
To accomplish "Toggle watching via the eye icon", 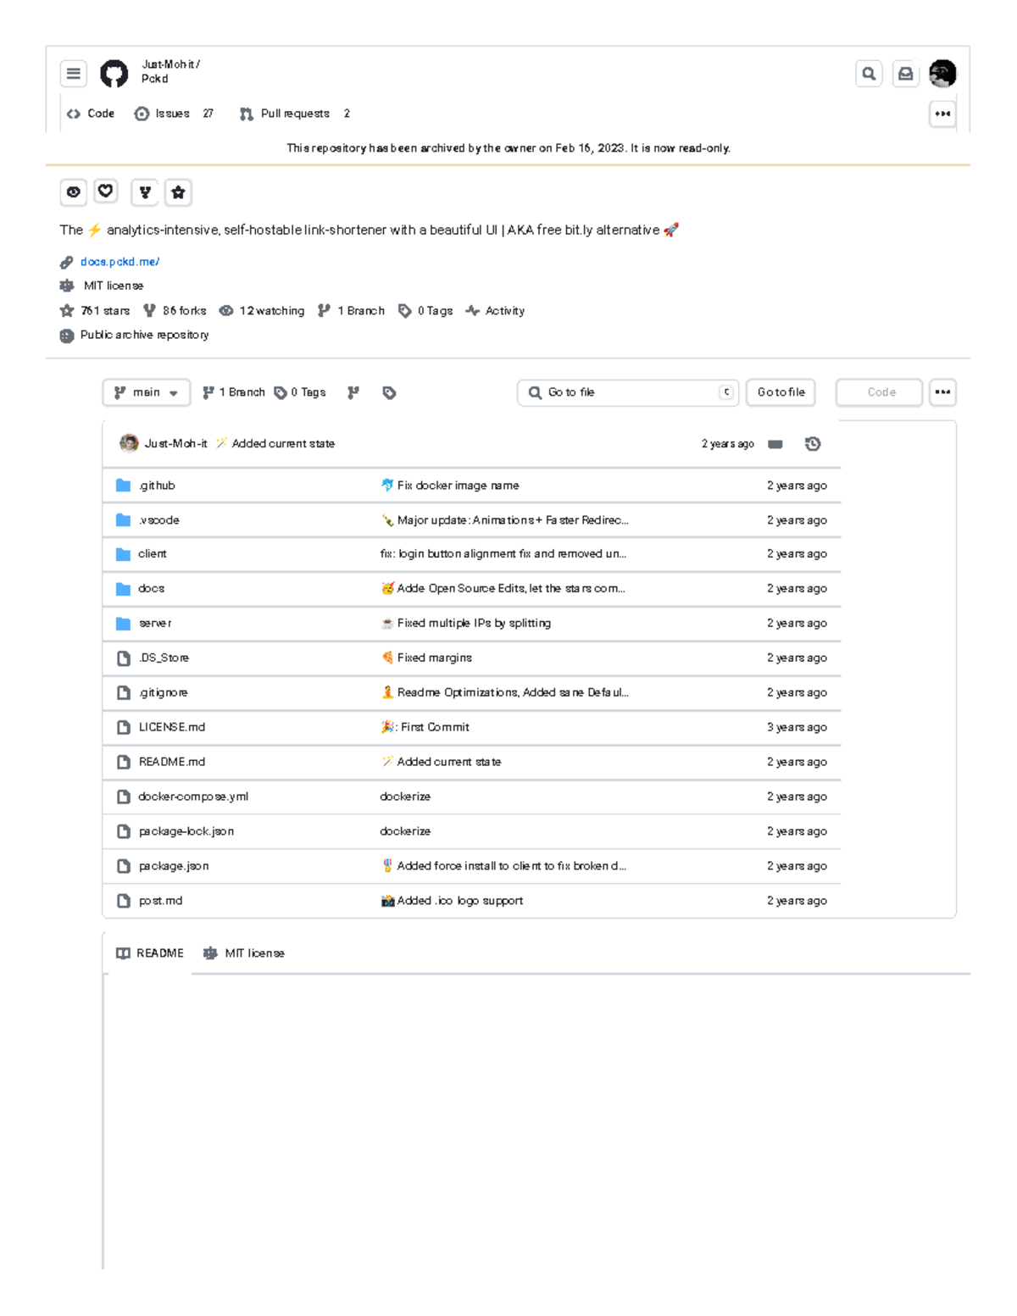I will [x=73, y=192].
